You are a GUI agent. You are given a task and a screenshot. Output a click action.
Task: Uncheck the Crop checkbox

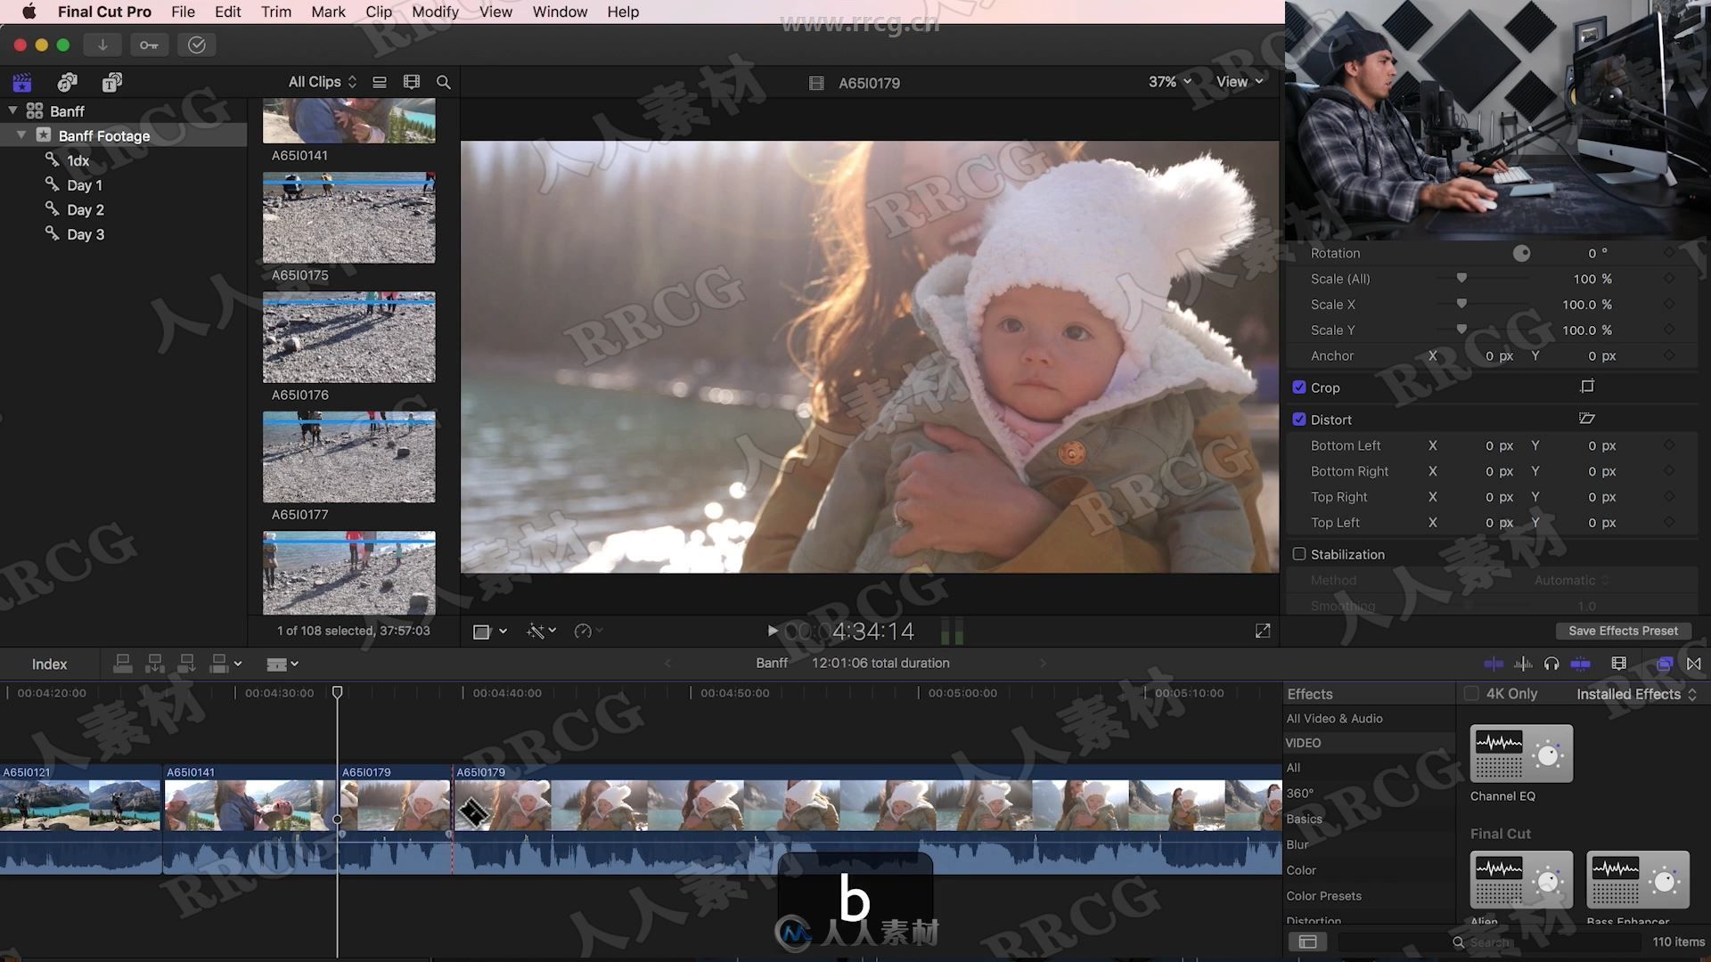[1299, 387]
